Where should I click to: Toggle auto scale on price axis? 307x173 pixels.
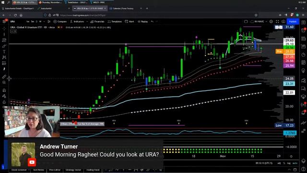tap(295, 163)
